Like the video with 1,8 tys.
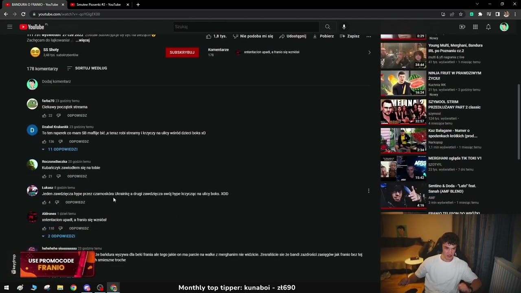The image size is (521, 293). click(216, 36)
